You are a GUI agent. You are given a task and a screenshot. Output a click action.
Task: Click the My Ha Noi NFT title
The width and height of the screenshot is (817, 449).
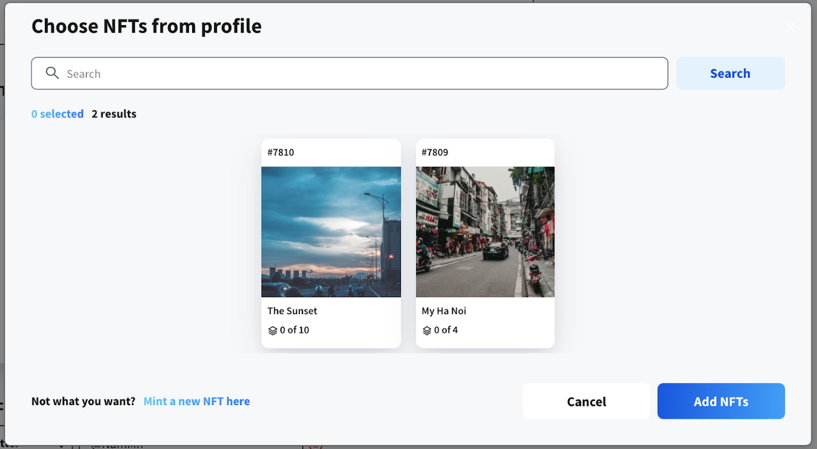coord(444,311)
